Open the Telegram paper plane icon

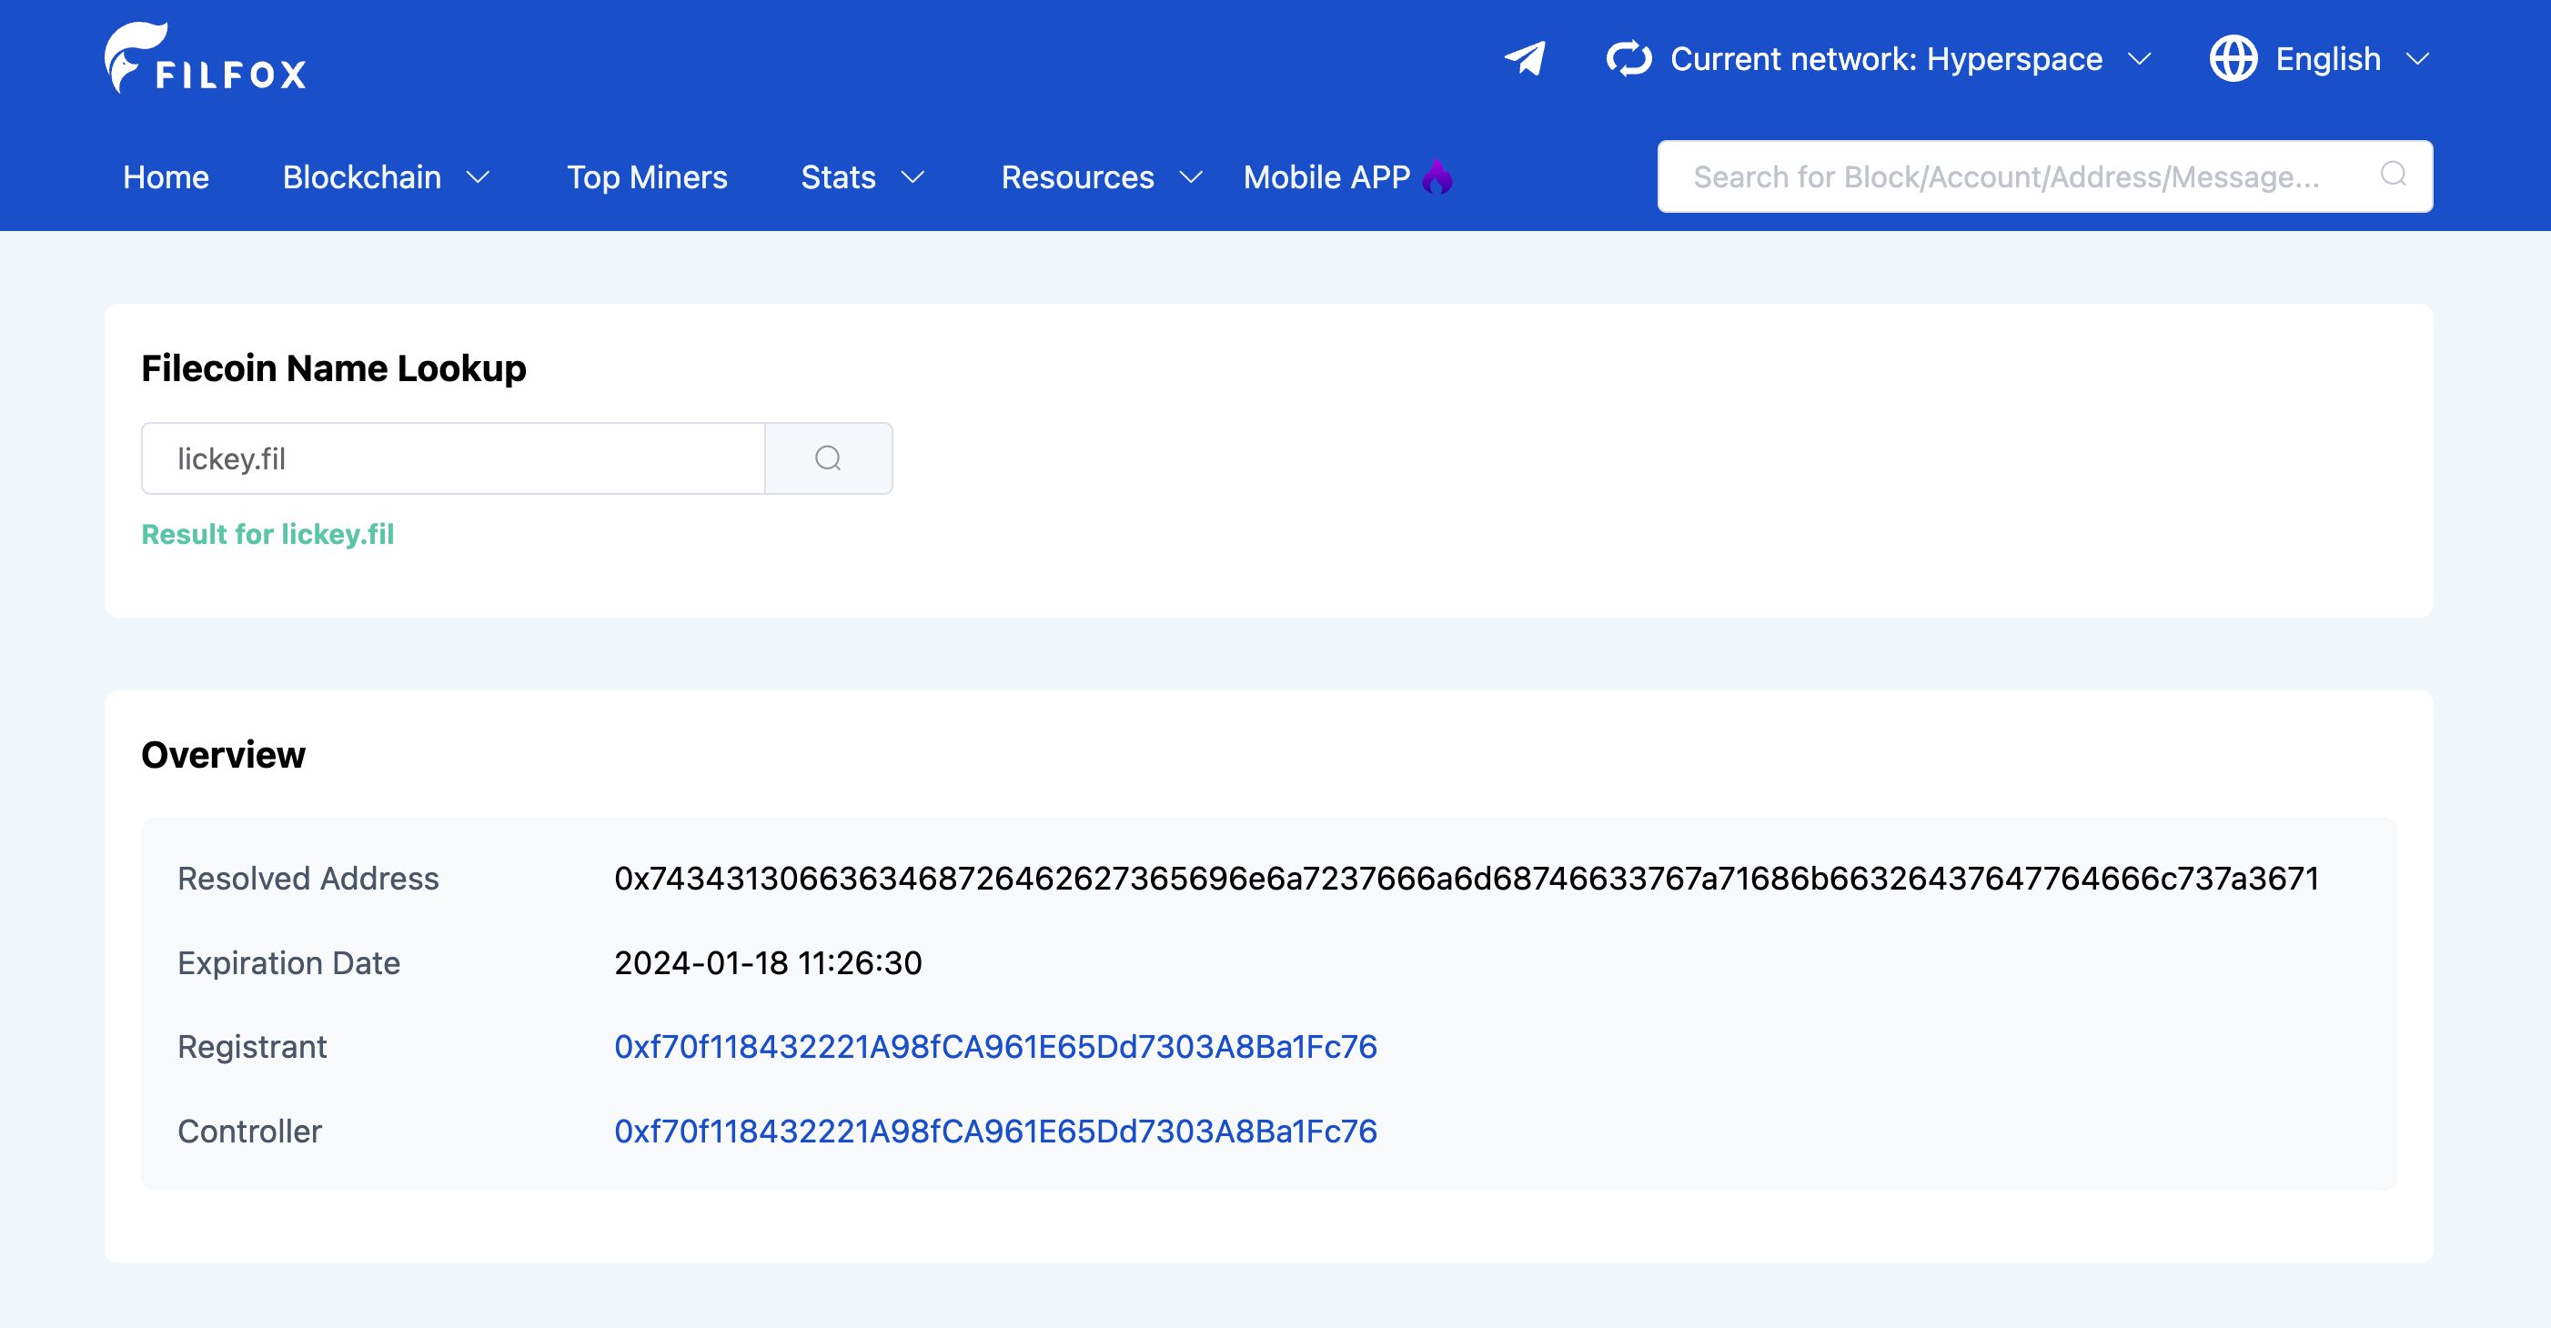(1525, 58)
